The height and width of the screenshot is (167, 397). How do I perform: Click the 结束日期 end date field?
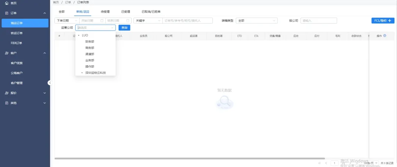[x=116, y=21]
